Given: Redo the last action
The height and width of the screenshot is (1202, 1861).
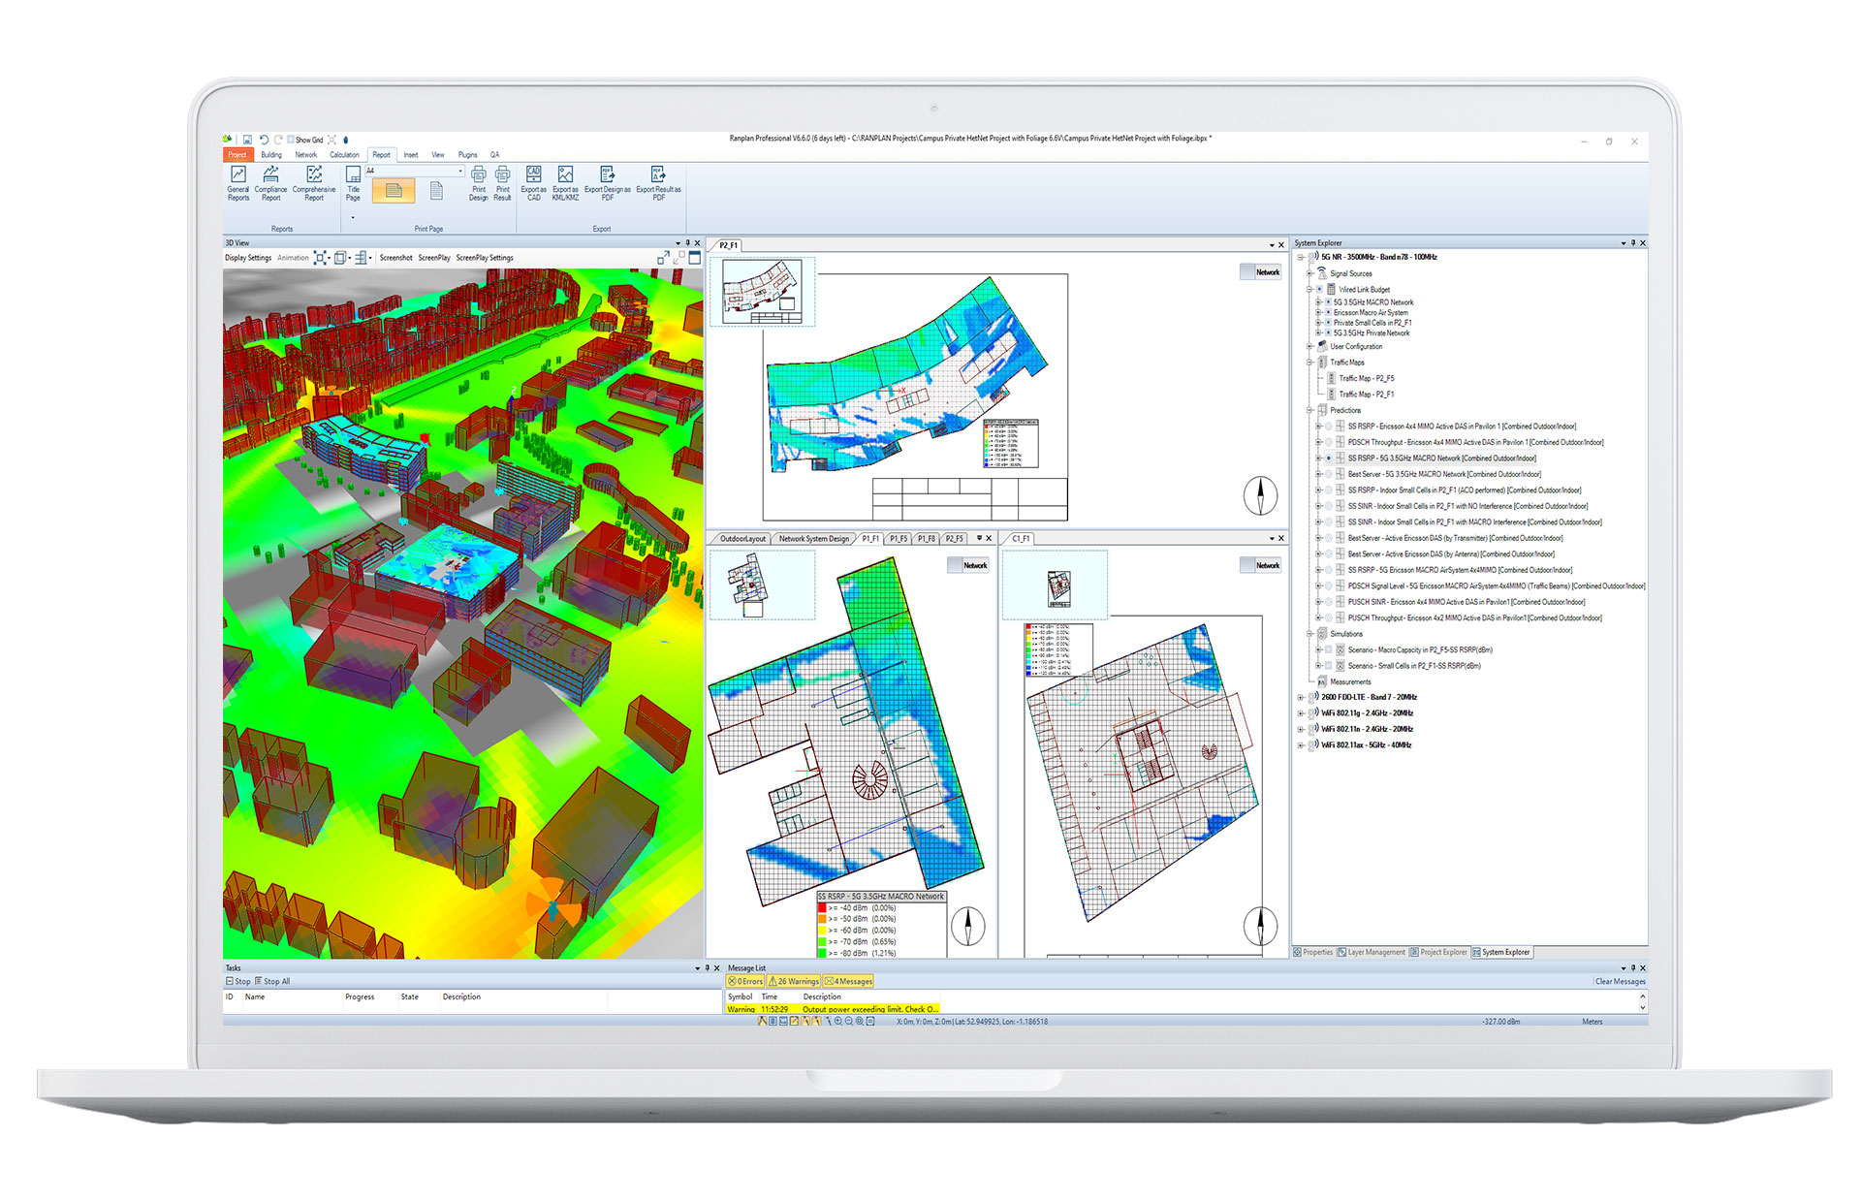Looking at the screenshot, I should (x=278, y=140).
